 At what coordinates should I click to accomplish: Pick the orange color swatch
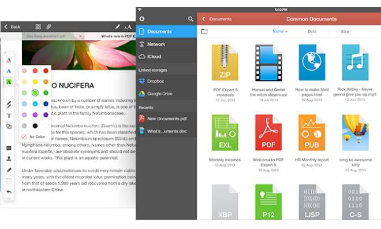[x=46, y=82]
